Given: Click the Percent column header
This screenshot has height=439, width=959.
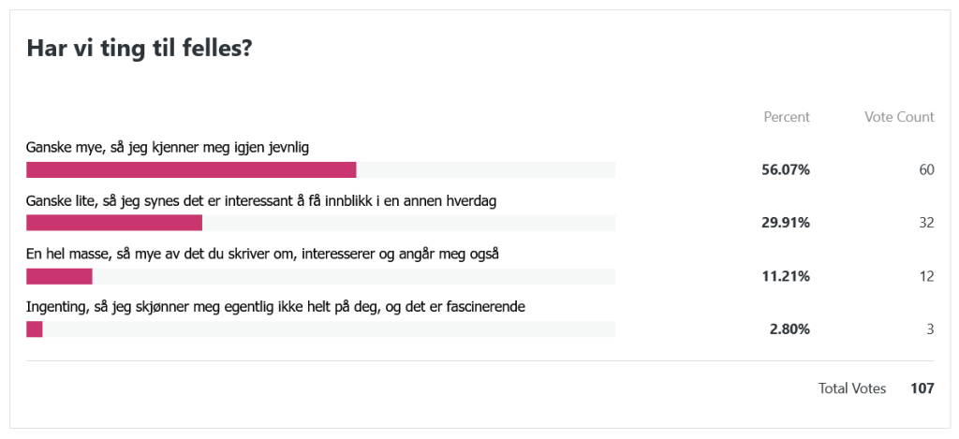Looking at the screenshot, I should [787, 117].
